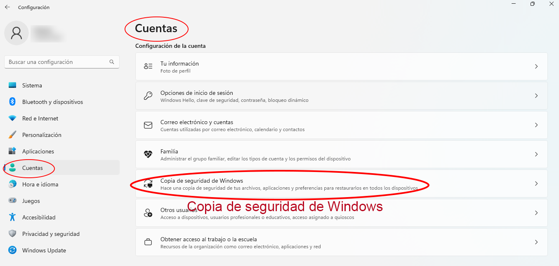
Task: Open Hora e idioma settings
Action: click(x=62, y=184)
